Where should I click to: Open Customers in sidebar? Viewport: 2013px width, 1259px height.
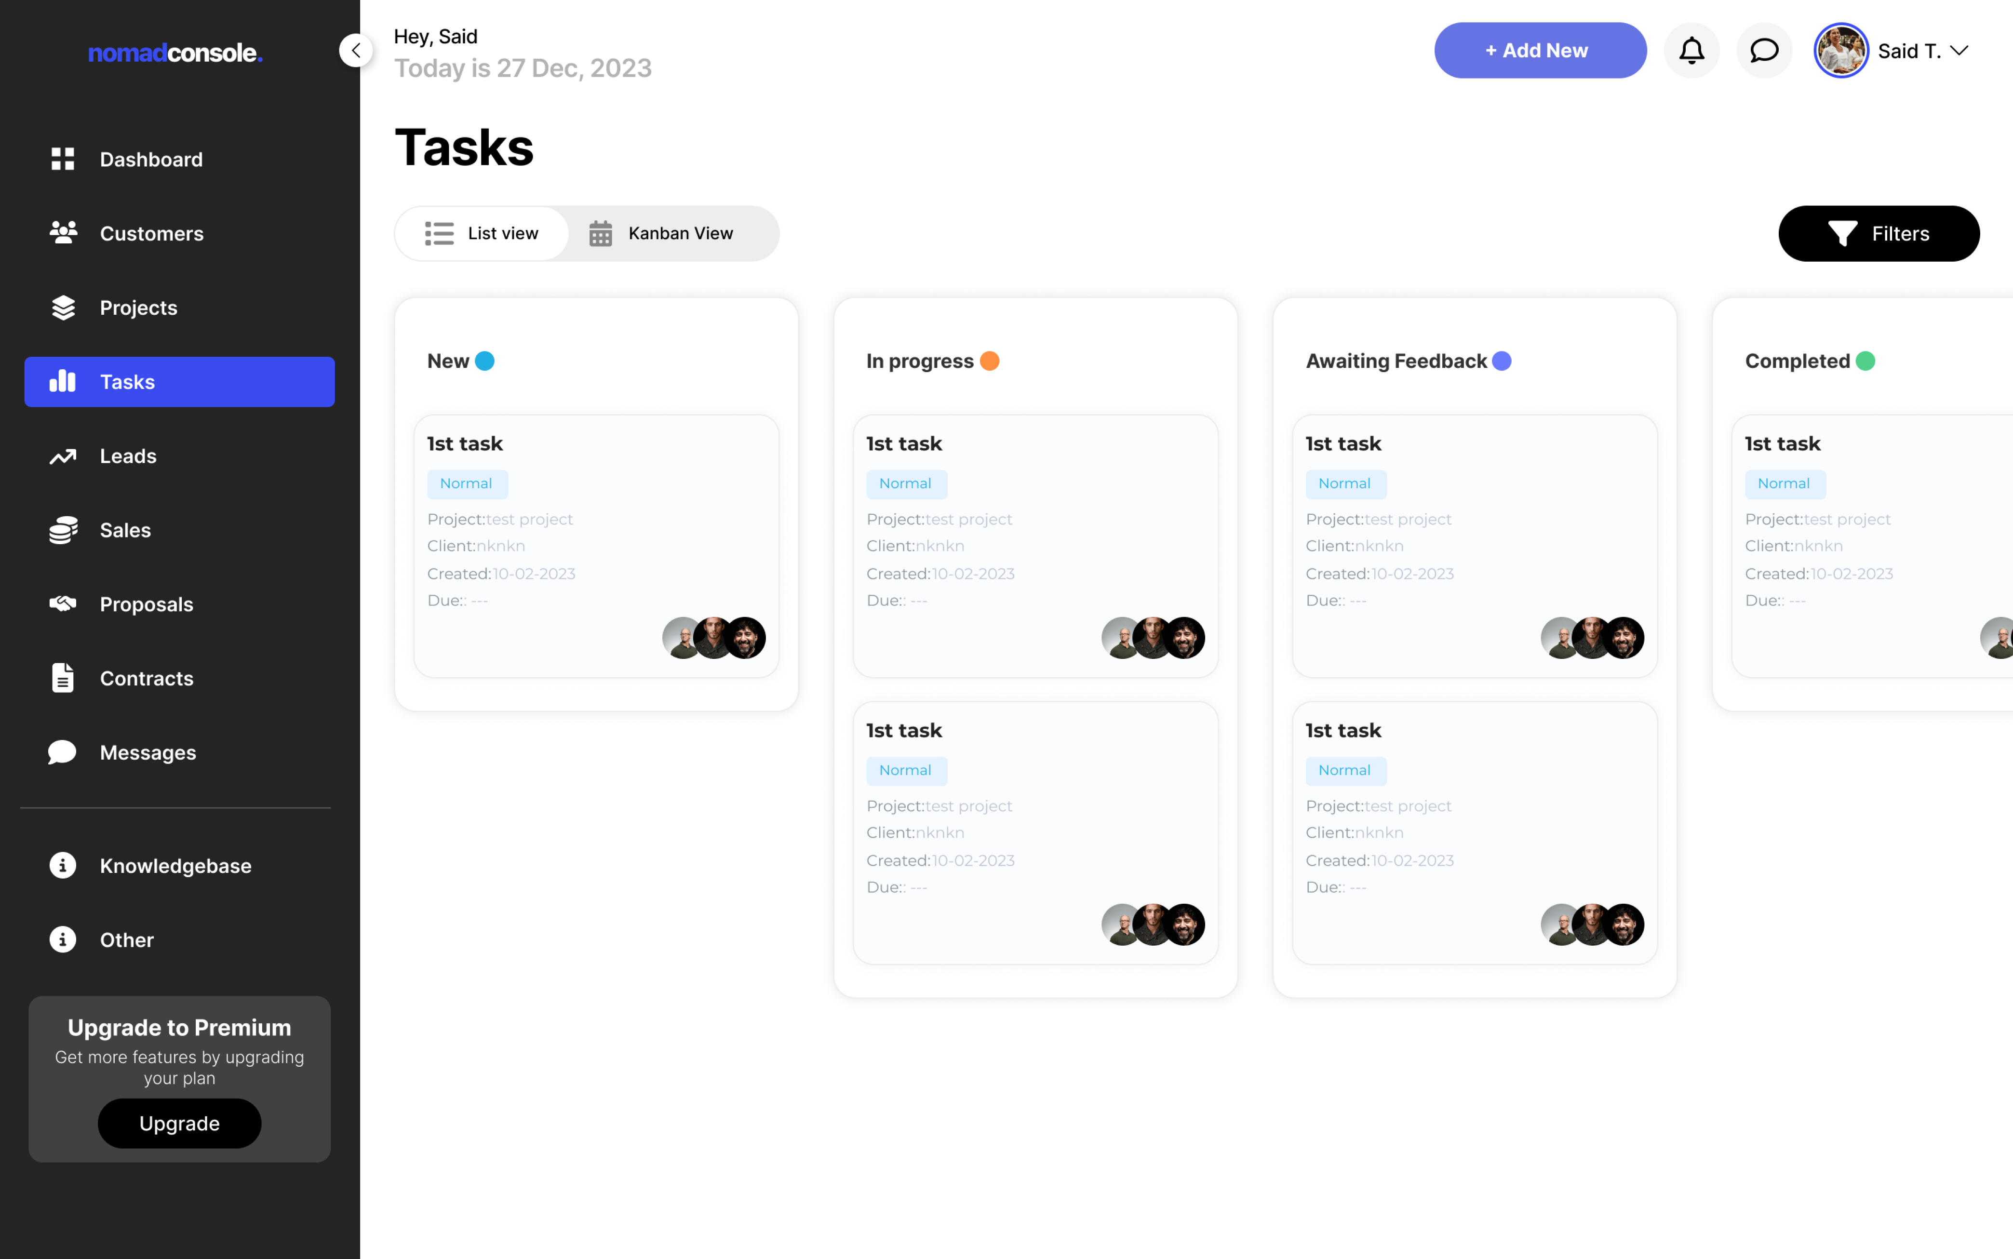180,233
